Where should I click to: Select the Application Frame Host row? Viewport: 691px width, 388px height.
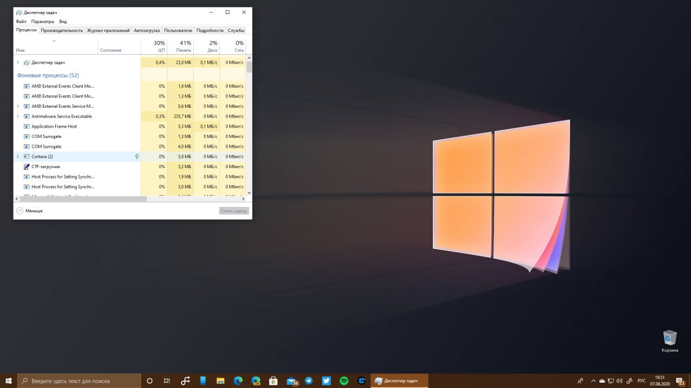(130, 126)
